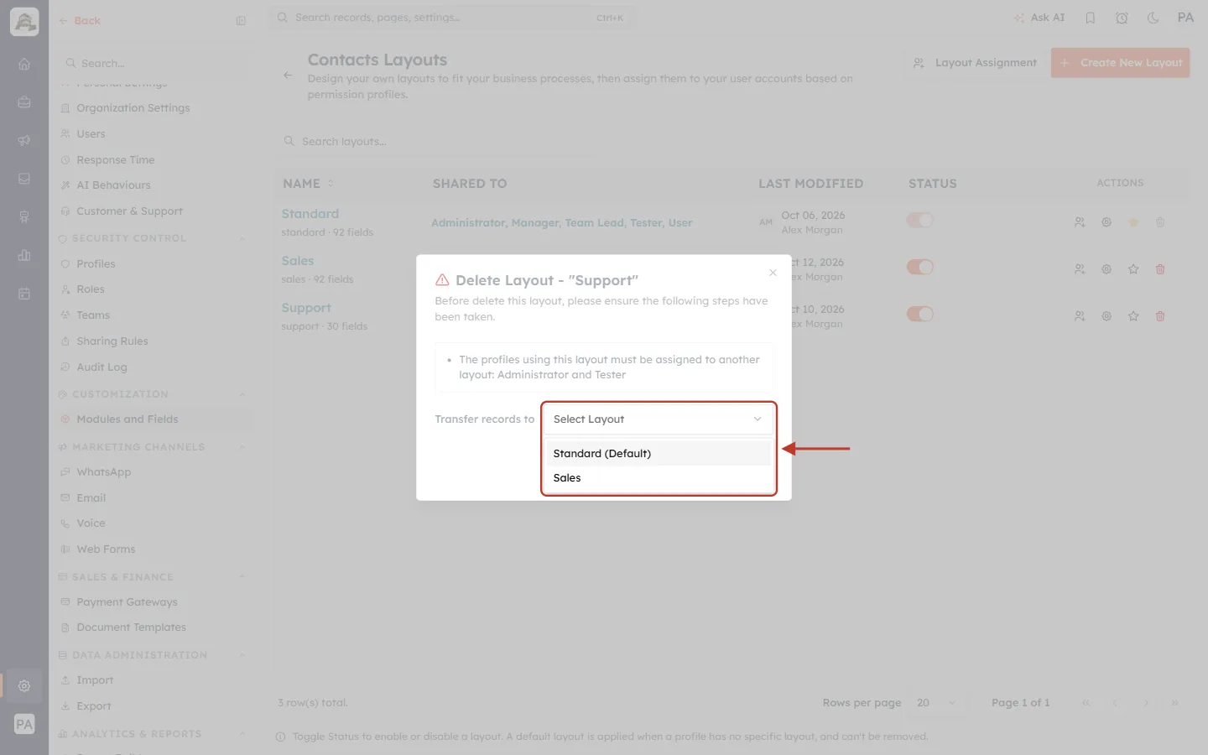Open settings gear for Sales layout
1208x755 pixels.
1106,269
